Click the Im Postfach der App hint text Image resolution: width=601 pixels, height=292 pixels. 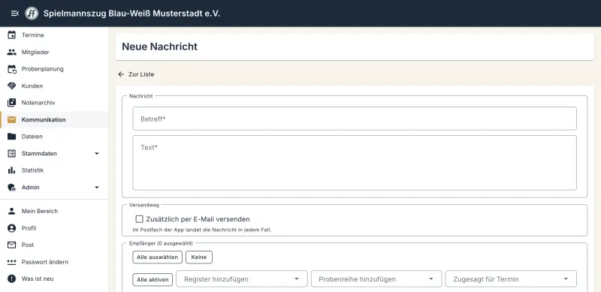[x=202, y=230]
